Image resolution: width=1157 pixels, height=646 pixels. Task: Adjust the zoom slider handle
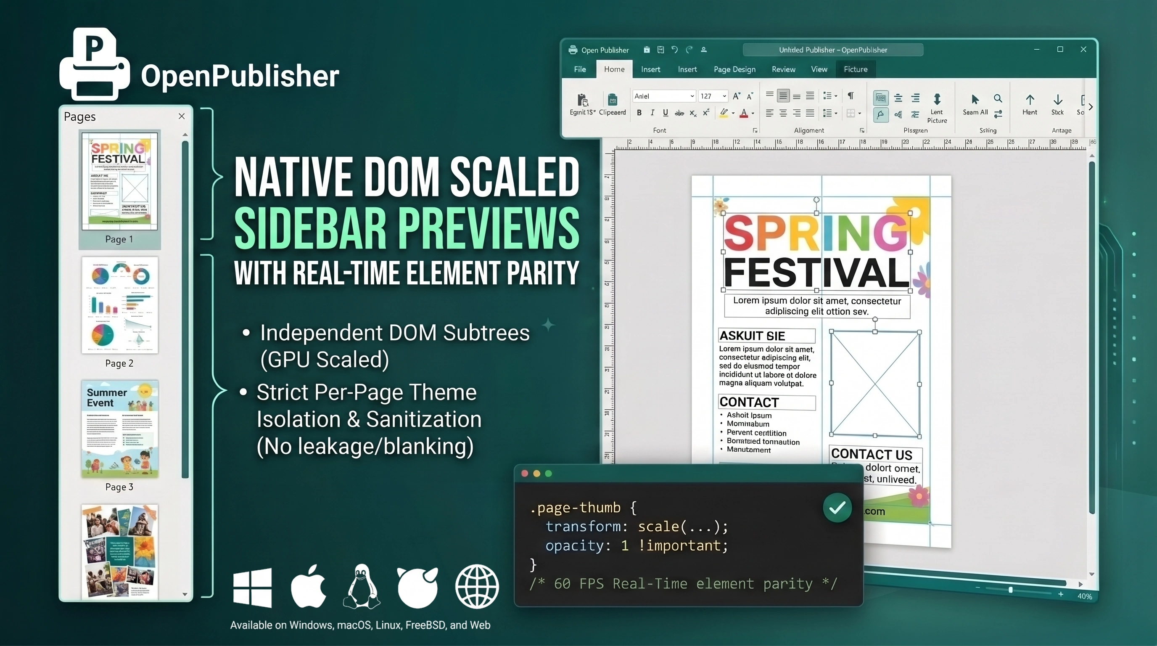tap(1011, 590)
